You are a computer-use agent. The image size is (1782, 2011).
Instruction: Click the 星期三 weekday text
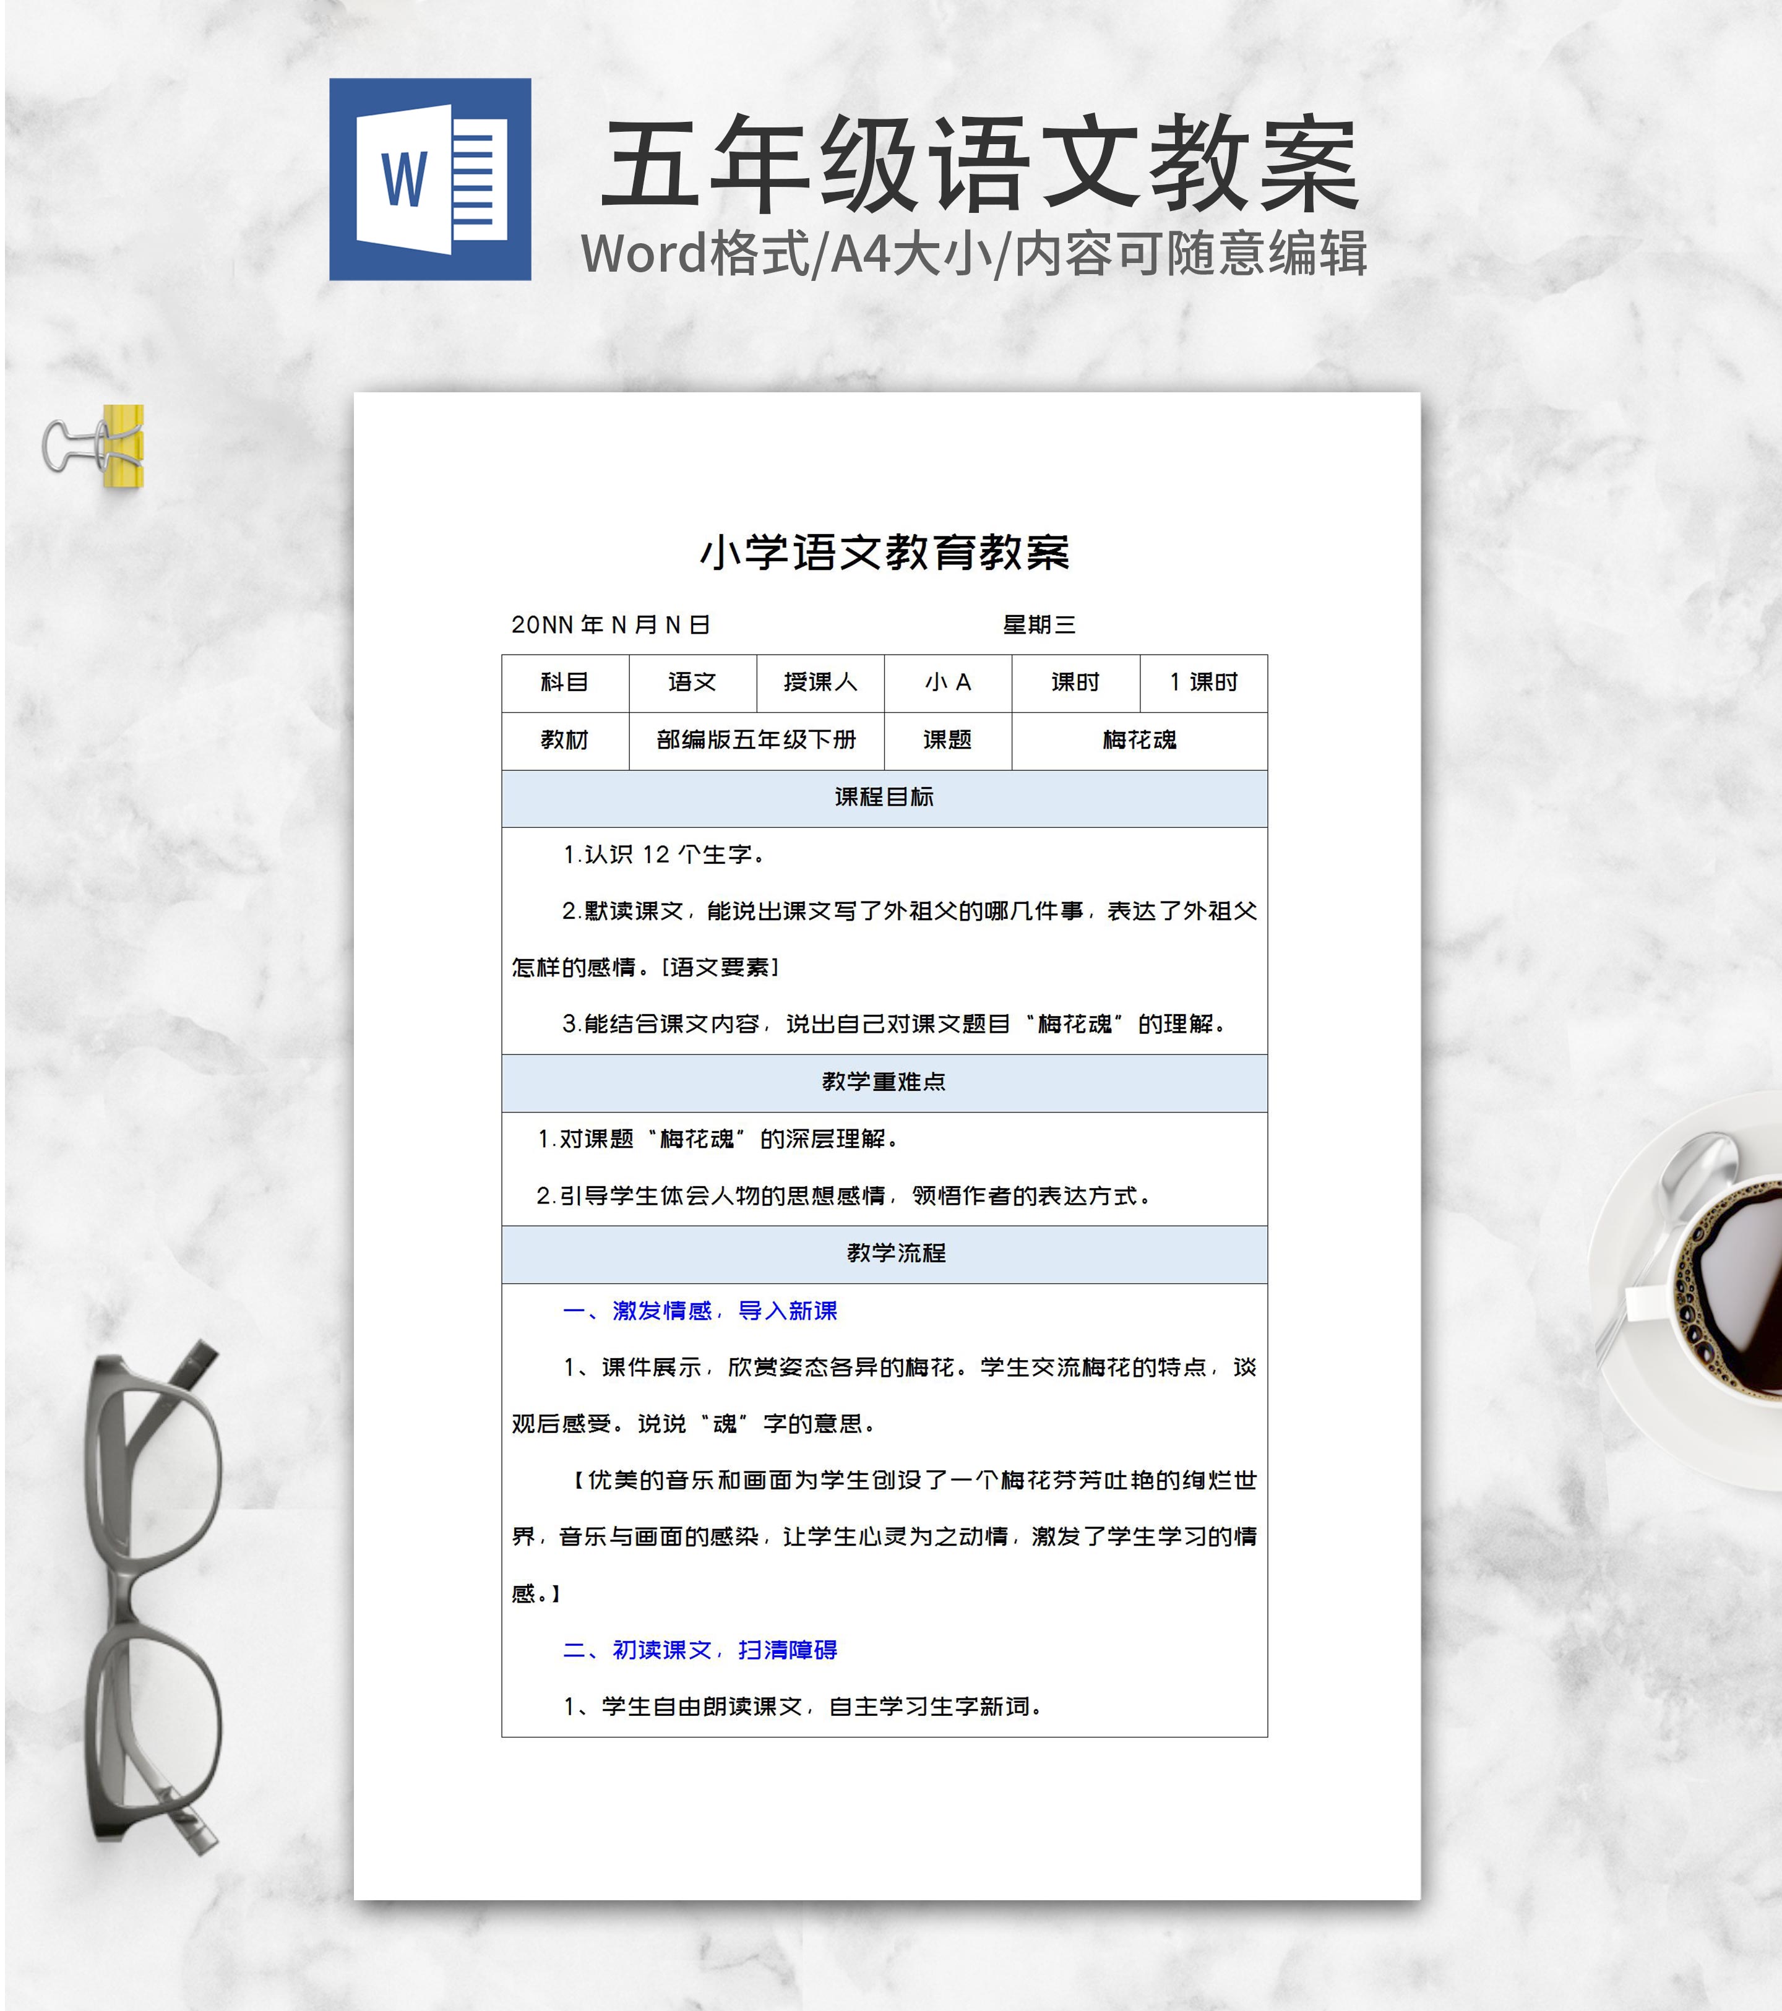[1038, 625]
